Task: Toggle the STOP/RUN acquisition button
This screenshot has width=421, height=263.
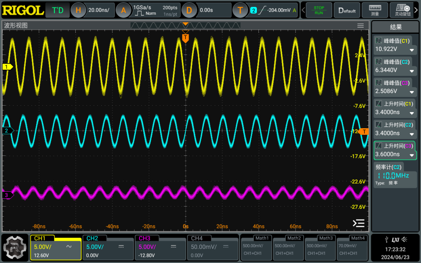Action: point(319,11)
